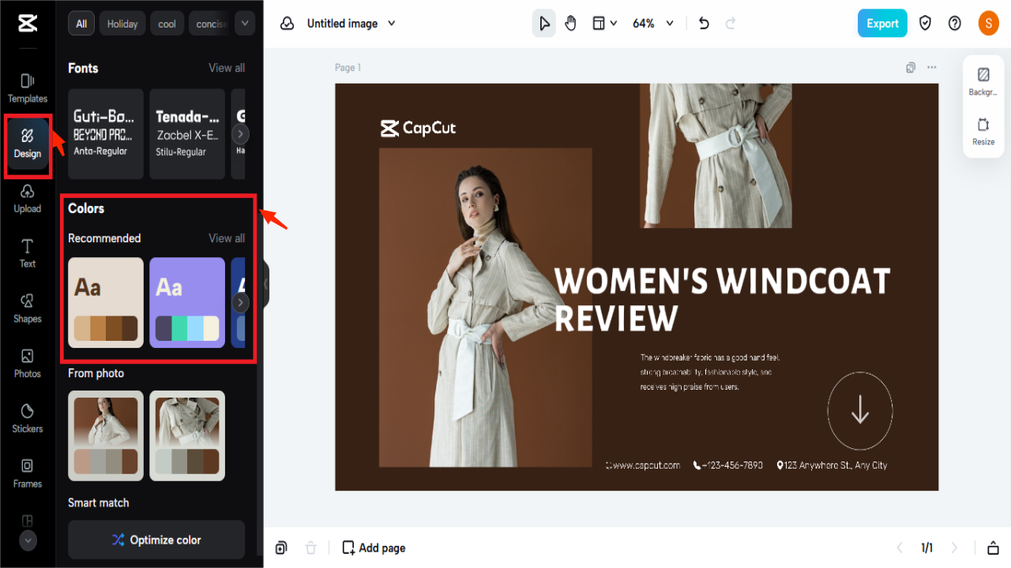Viewport: 1011px width, 568px height.
Task: Click View all next to Recommended colors
Action: tap(227, 238)
